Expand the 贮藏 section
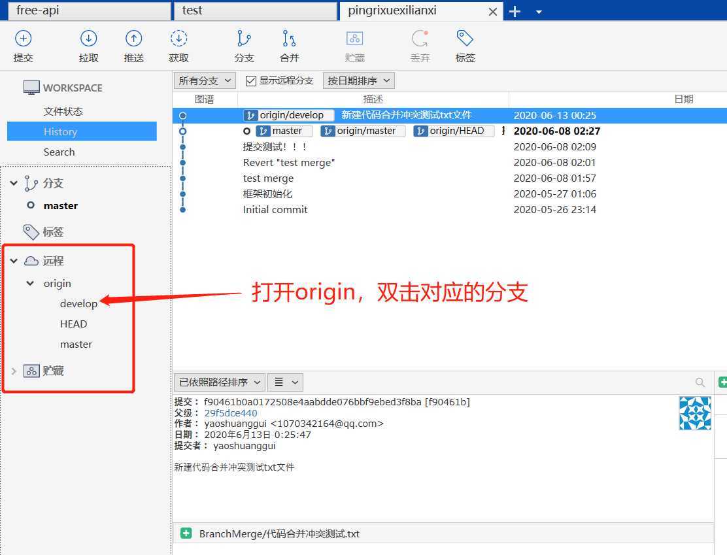 tap(14, 371)
